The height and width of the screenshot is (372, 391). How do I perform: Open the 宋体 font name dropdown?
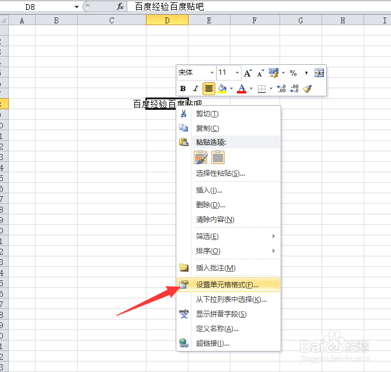212,73
